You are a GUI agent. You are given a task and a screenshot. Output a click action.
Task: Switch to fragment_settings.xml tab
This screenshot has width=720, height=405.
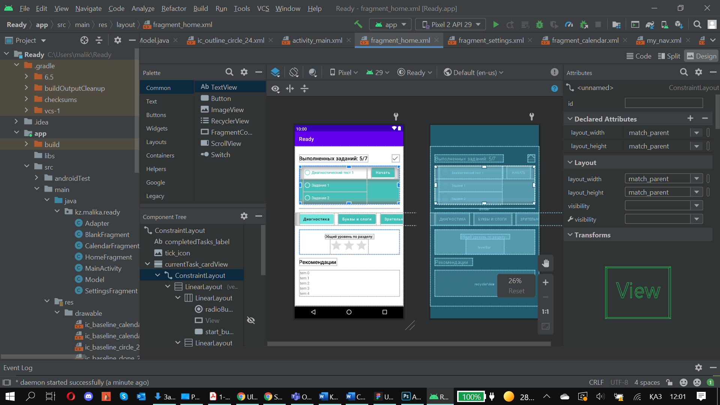(x=491, y=40)
